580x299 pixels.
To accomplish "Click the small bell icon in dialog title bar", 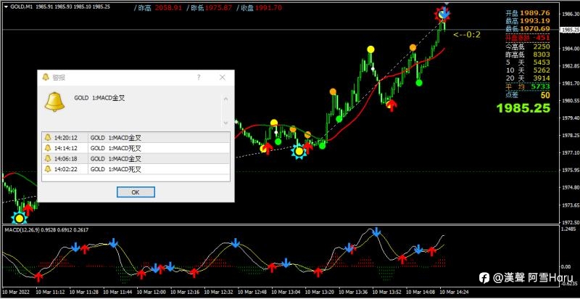I will pyautogui.click(x=46, y=77).
